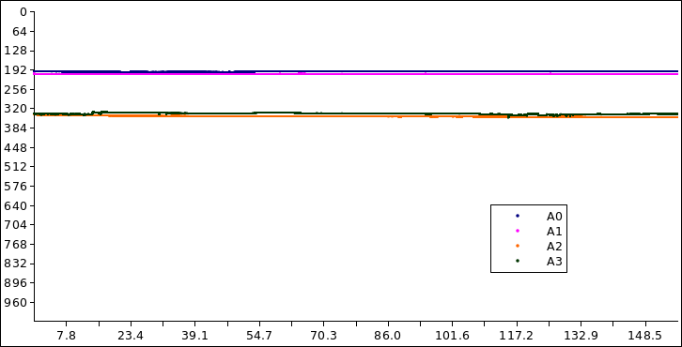The image size is (682, 347).
Task: Click the 23.4 x-axis tick label
Action: coord(131,337)
